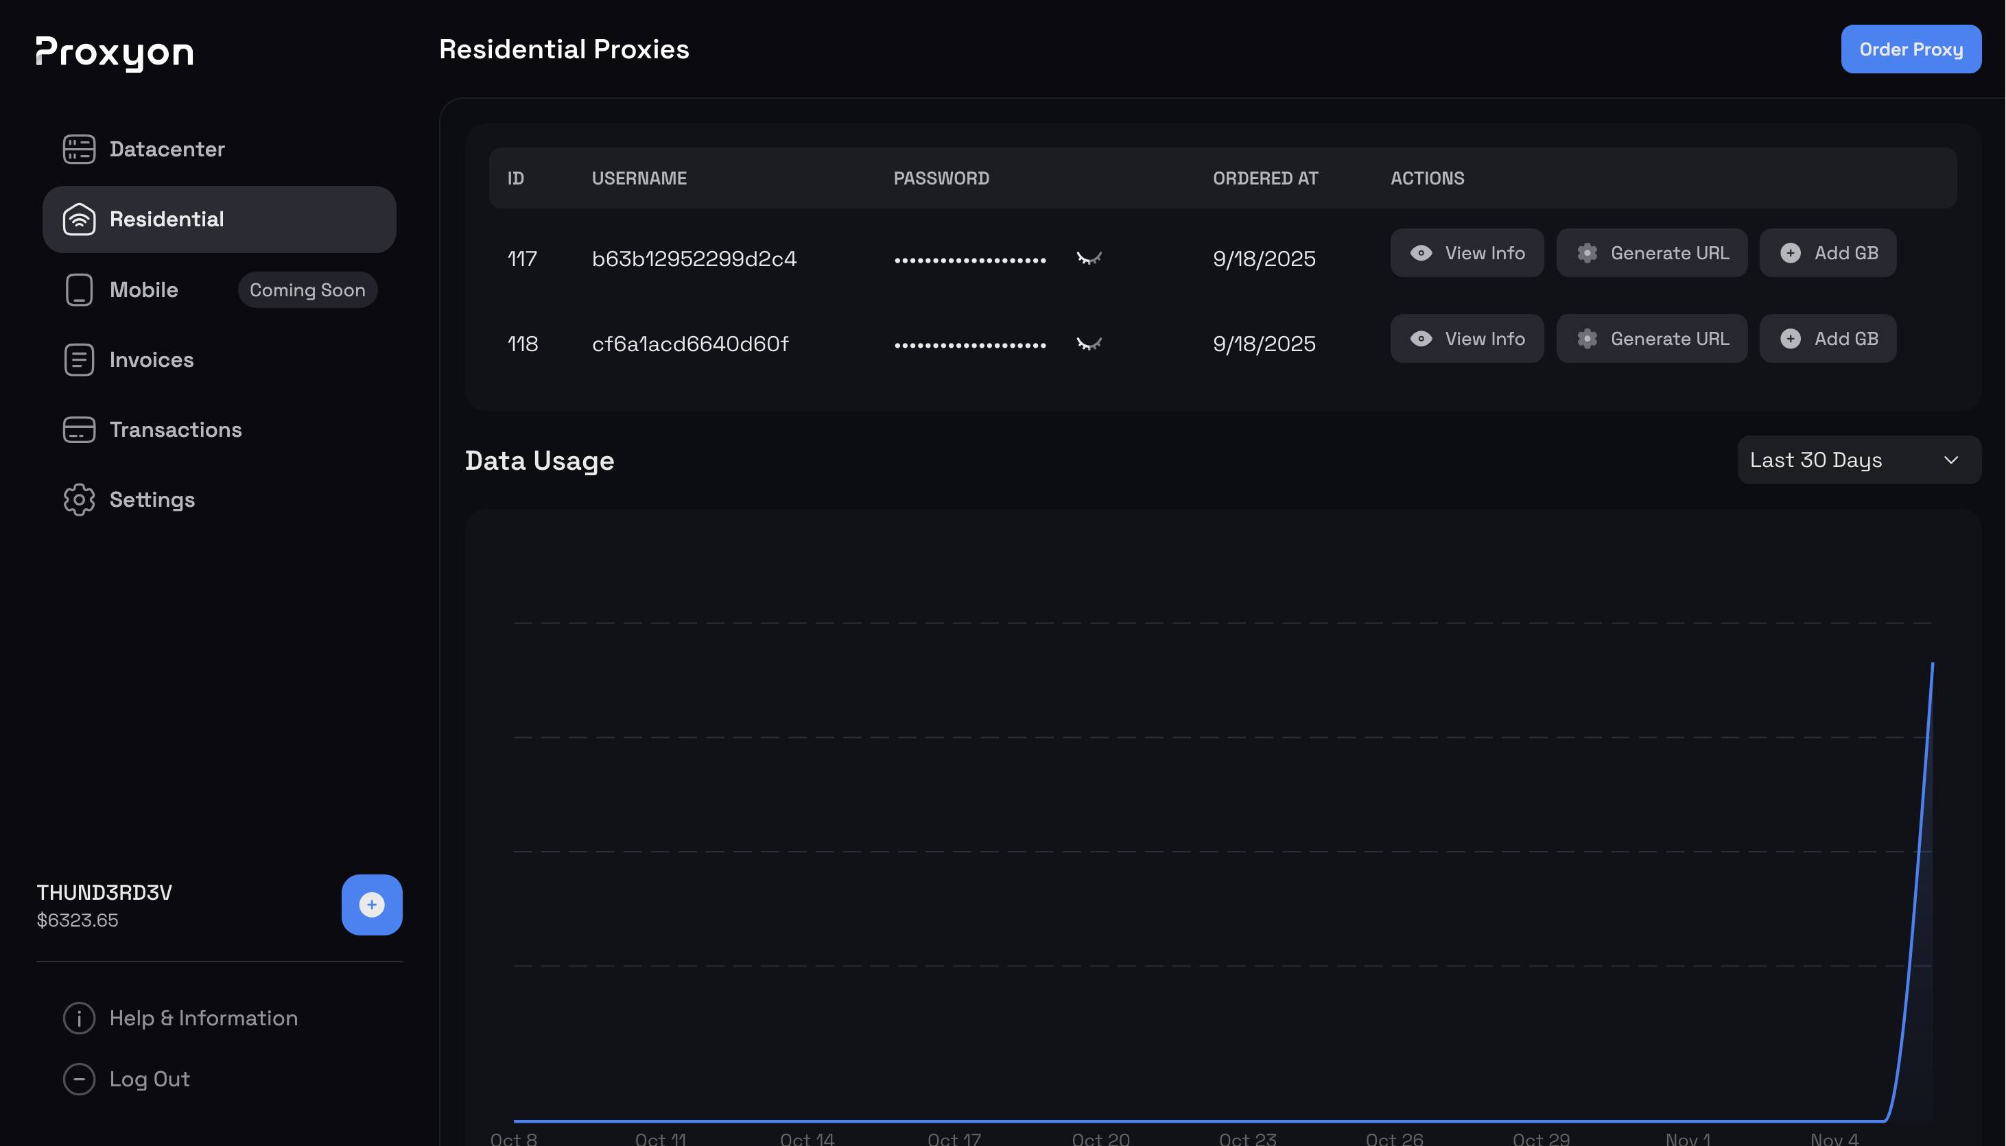Click the Invoices document icon

point(79,359)
